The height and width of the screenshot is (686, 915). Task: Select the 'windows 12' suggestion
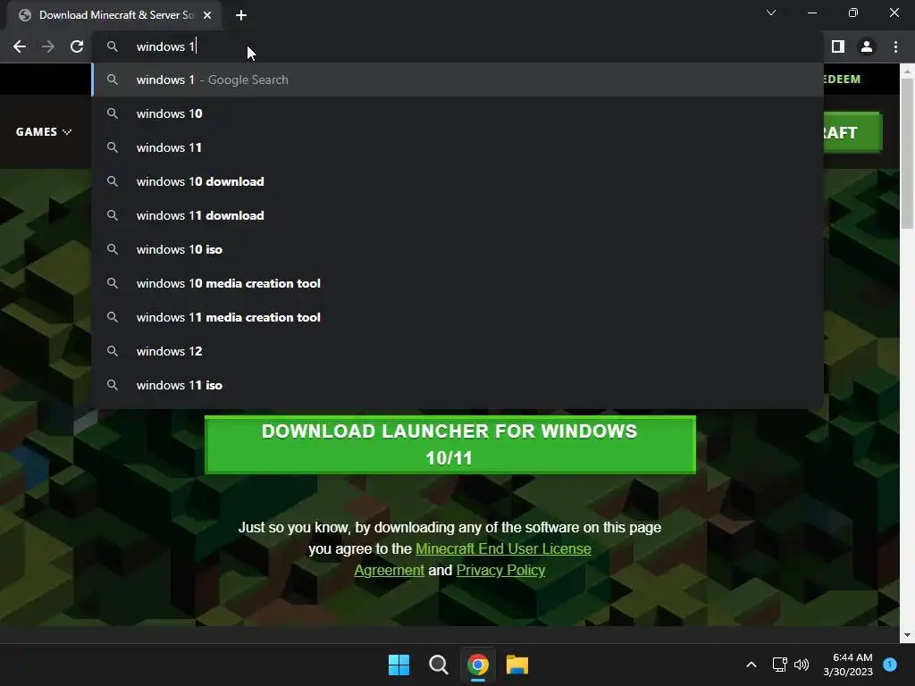pyautogui.click(x=458, y=350)
